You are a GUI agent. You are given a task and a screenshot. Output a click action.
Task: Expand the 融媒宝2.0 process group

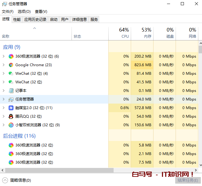pyautogui.click(x=3, y=108)
